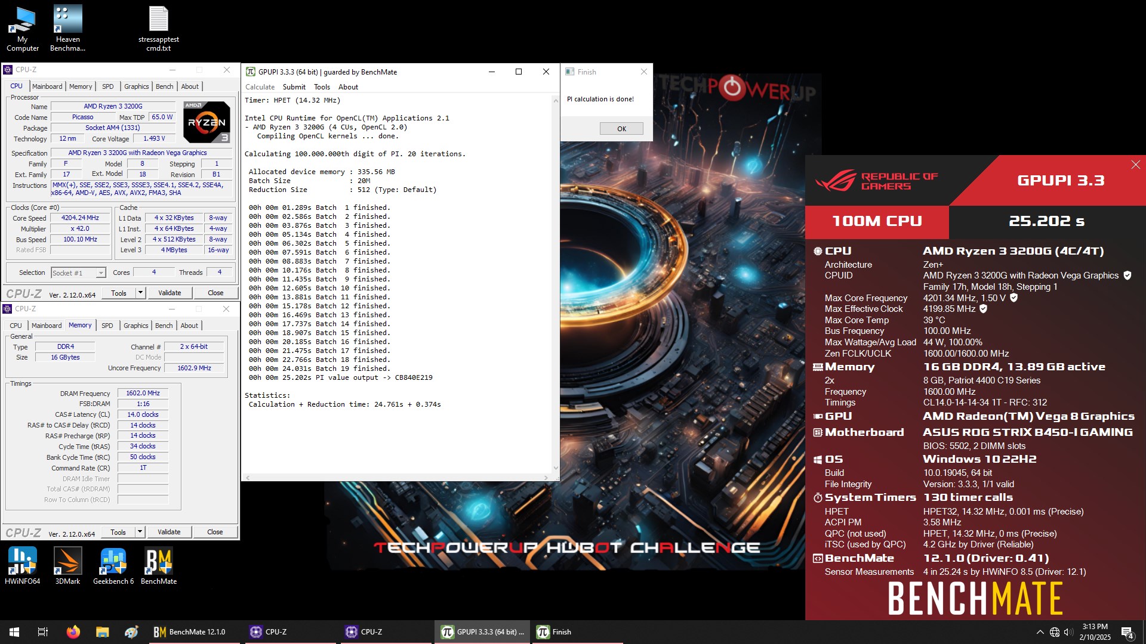Click the taskbar clock showing 3:13 PM

click(1095, 632)
